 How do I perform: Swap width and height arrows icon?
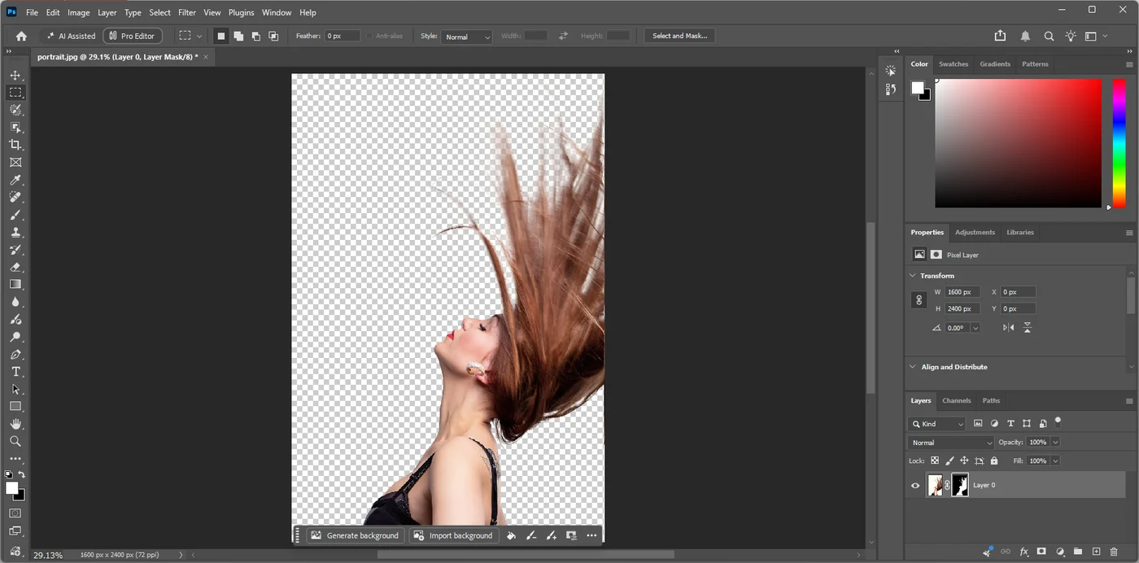[x=563, y=36]
